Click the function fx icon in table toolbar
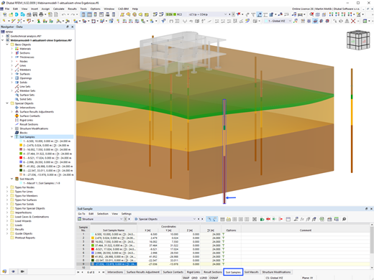Image resolution: width=374 pixels, height=280 pixels. tap(302, 219)
